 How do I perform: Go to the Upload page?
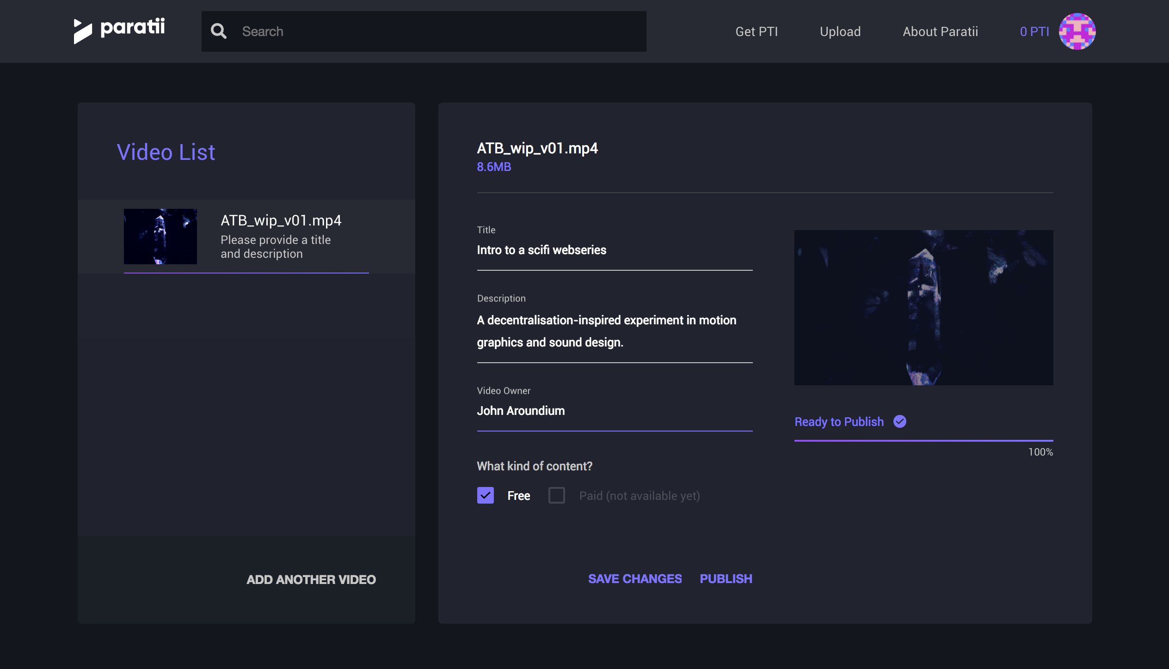click(840, 31)
